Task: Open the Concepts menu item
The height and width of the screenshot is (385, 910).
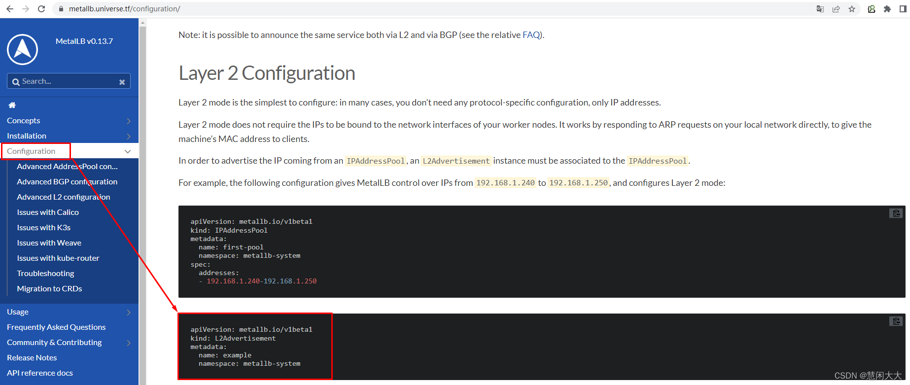Action: coord(24,121)
